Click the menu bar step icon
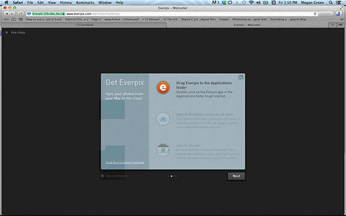Viewport: 346px width, 216px height. (x=163, y=150)
